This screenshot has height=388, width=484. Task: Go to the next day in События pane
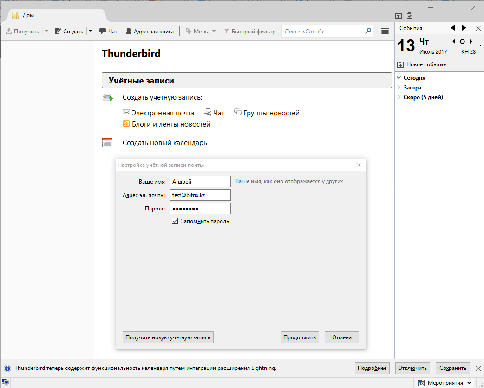click(x=464, y=28)
